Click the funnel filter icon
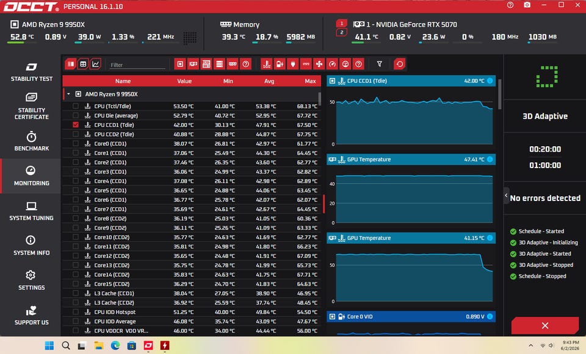 tap(379, 64)
